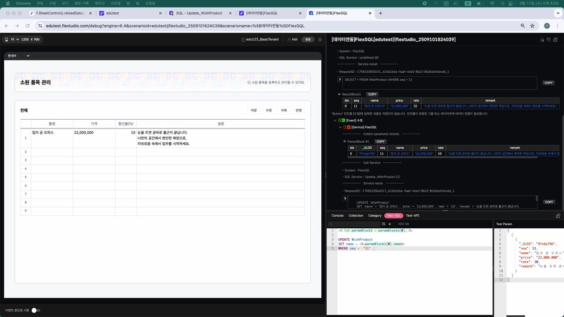Click the 변경 button in top bar
The image size is (564, 317).
click(308, 39)
